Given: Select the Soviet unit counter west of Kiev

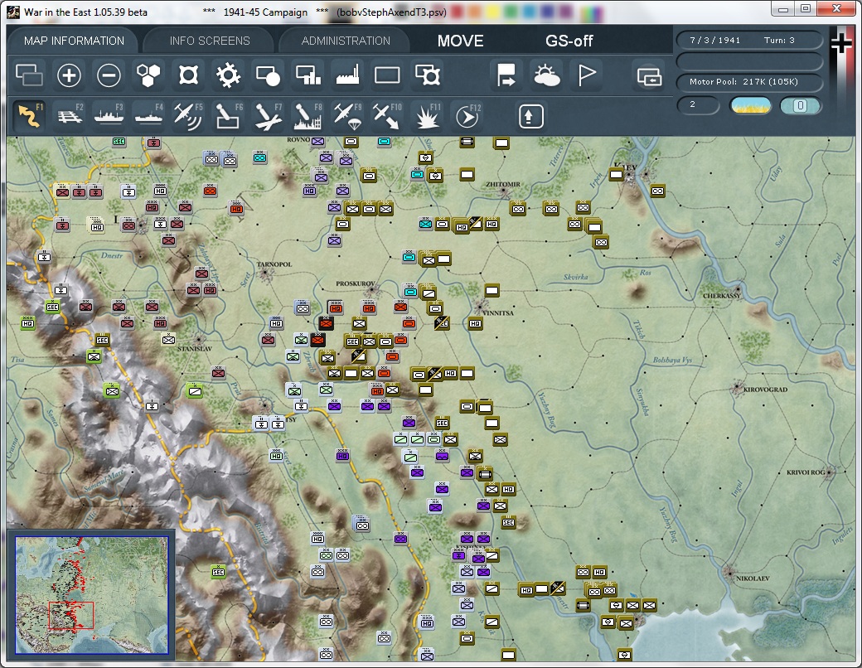Looking at the screenshot, I should coord(617,175).
